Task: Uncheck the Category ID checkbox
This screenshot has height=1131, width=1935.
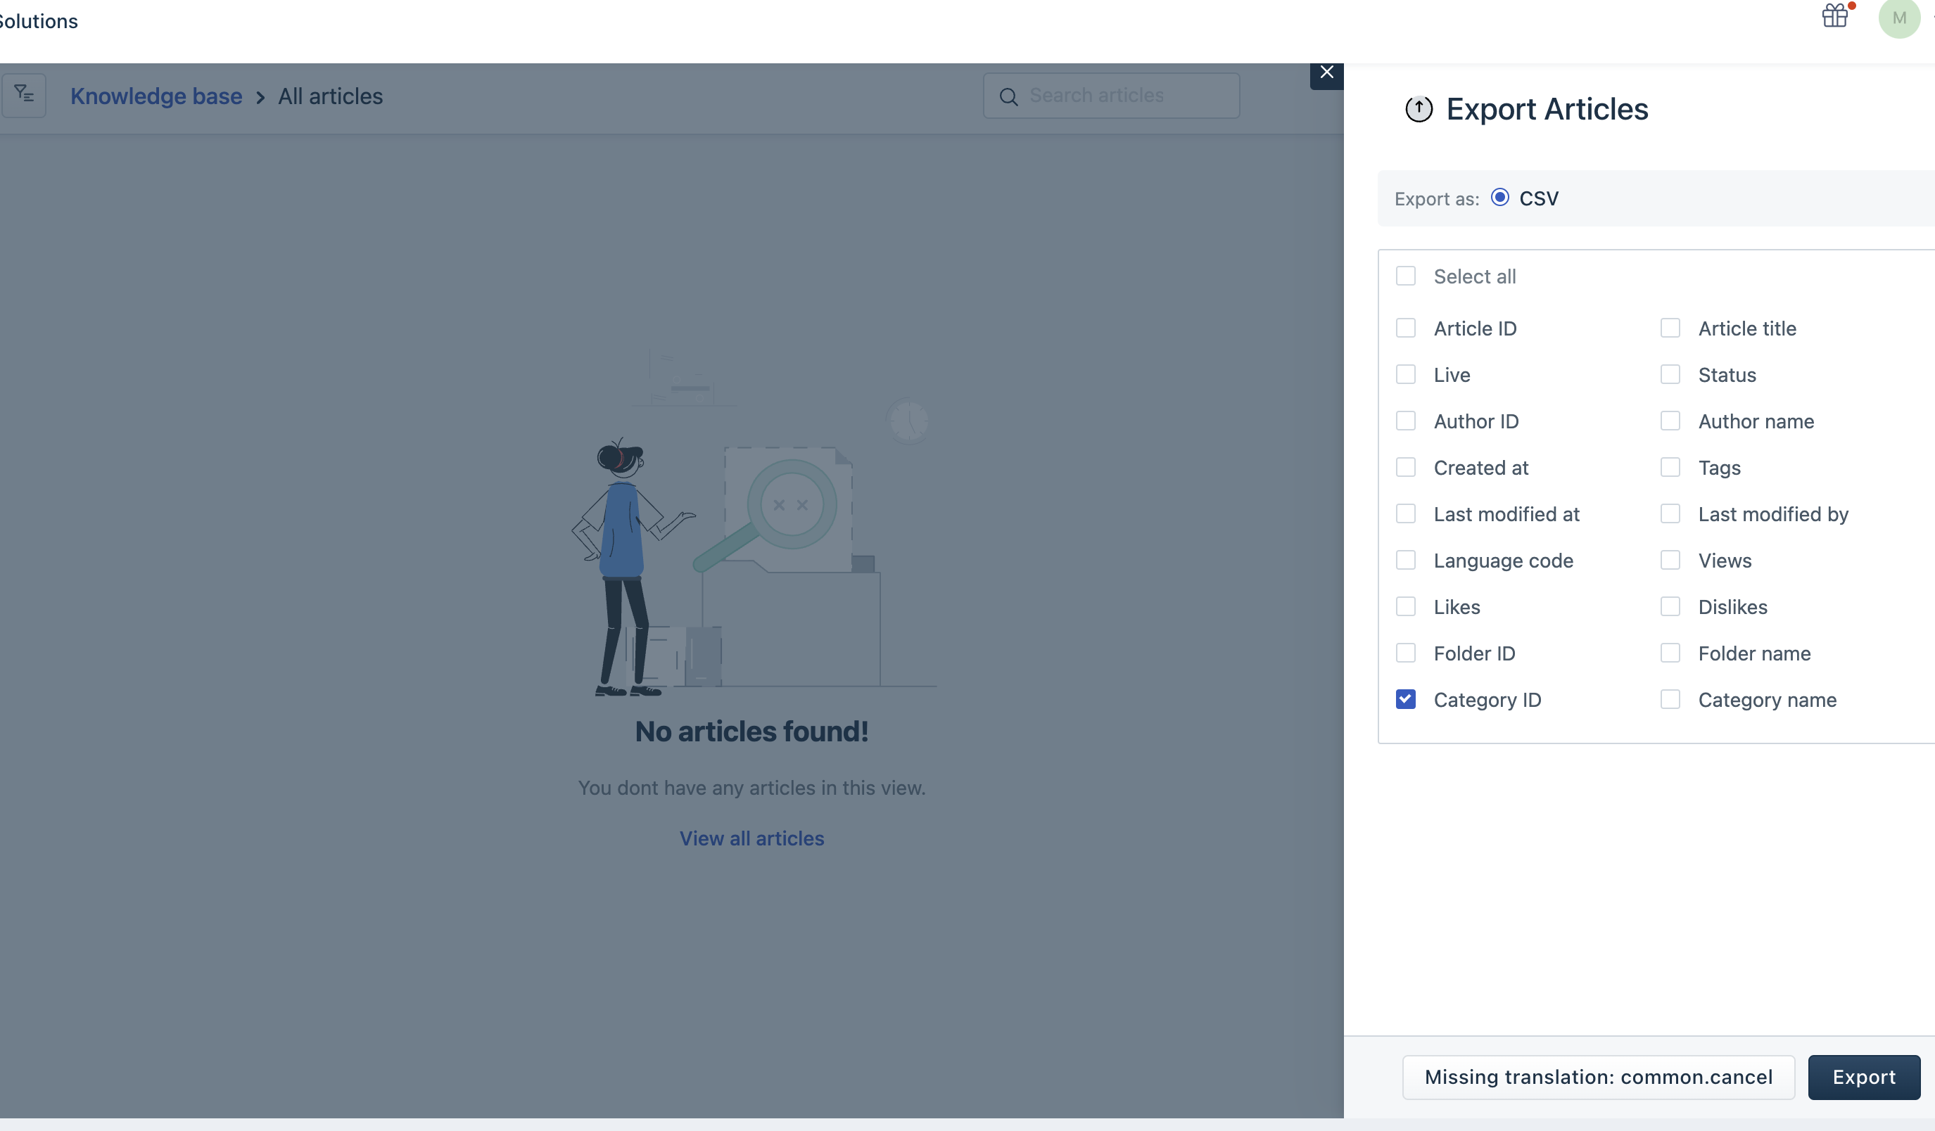Action: coord(1405,699)
